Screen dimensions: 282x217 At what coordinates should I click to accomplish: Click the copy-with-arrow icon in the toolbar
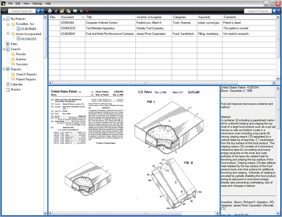pos(62,11)
